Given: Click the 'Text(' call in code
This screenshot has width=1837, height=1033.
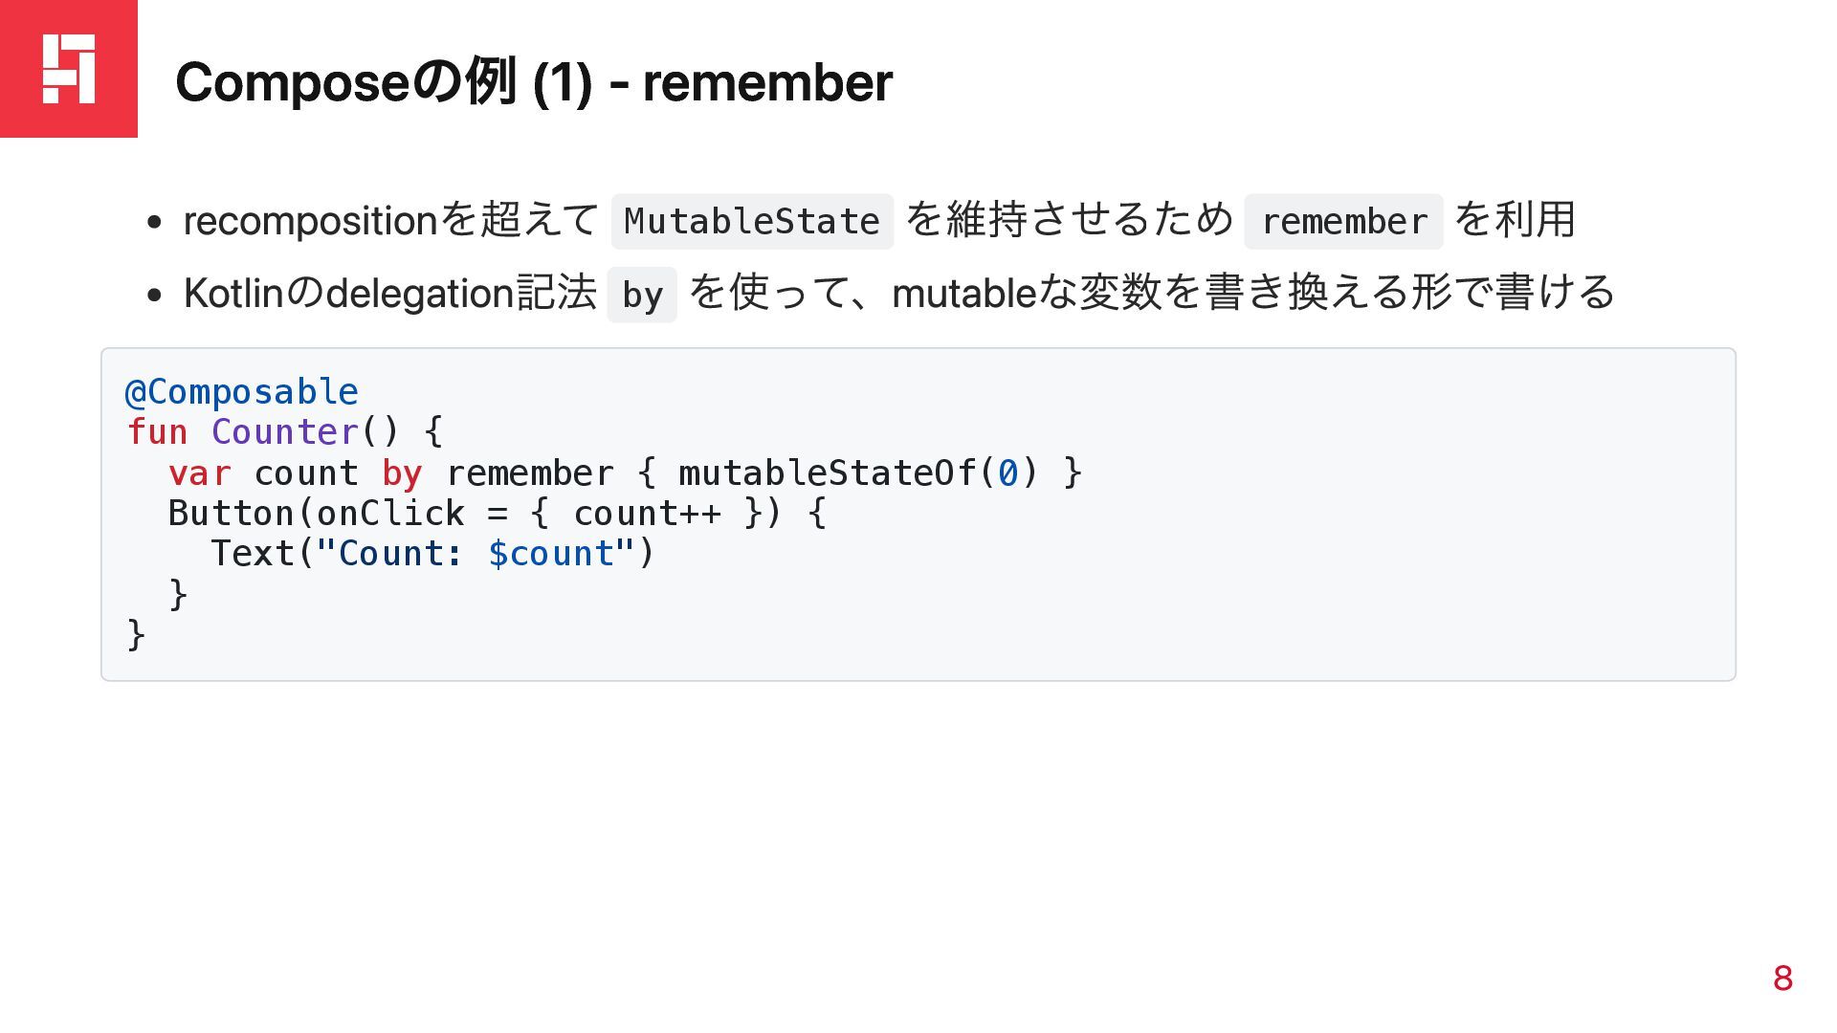Looking at the screenshot, I should pyautogui.click(x=262, y=554).
